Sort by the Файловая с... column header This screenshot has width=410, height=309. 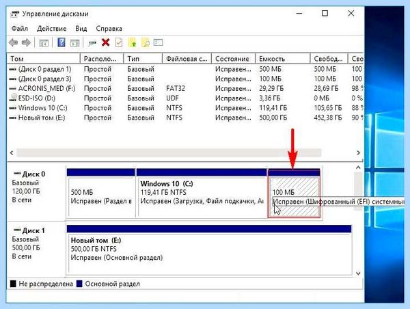click(187, 59)
